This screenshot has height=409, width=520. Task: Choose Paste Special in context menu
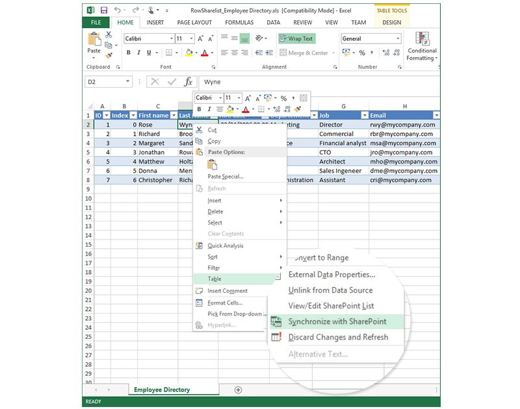point(239,177)
